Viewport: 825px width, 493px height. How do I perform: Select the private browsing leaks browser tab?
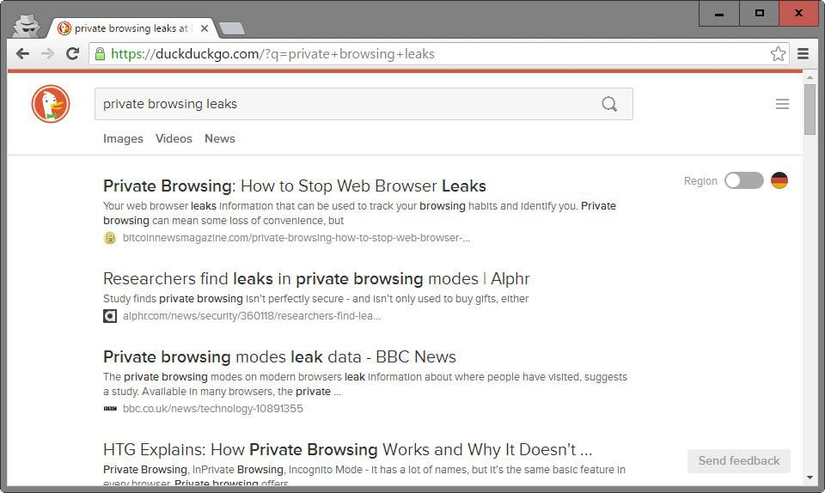[131, 28]
